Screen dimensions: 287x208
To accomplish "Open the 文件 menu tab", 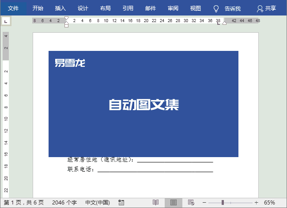I will [x=13, y=8].
